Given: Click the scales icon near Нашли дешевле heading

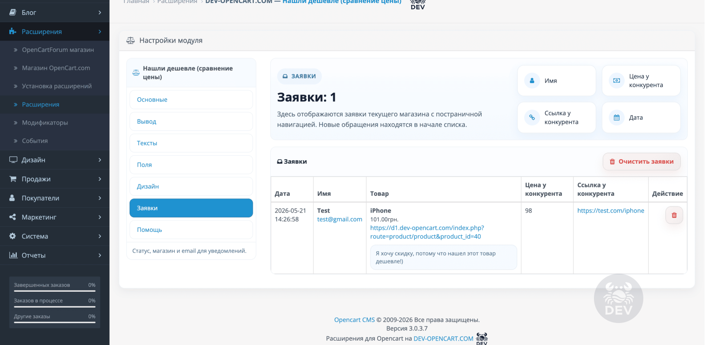Looking at the screenshot, I should tap(136, 73).
